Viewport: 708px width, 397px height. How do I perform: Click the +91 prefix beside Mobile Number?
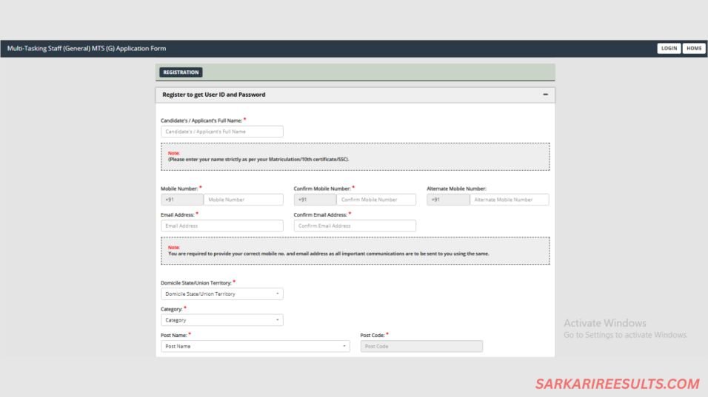click(182, 200)
